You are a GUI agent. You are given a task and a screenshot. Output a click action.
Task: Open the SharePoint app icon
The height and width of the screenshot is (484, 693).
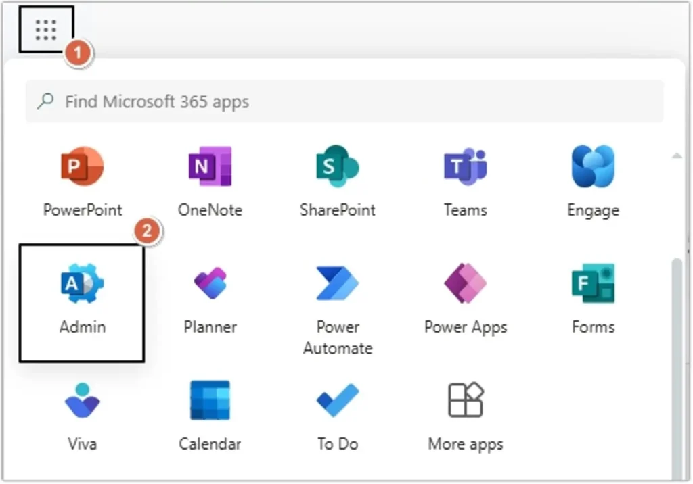point(338,166)
